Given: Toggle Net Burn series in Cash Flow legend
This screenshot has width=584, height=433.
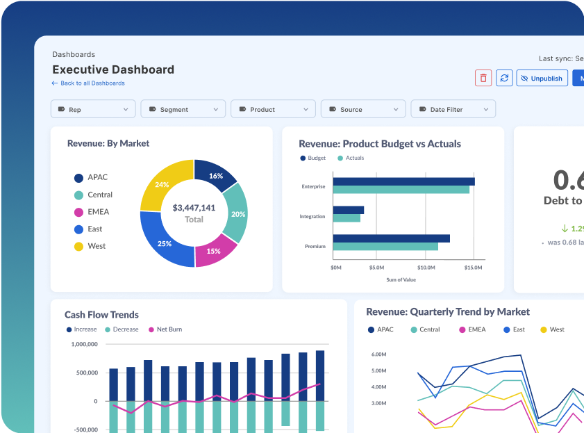Looking at the screenshot, I should pyautogui.click(x=165, y=329).
